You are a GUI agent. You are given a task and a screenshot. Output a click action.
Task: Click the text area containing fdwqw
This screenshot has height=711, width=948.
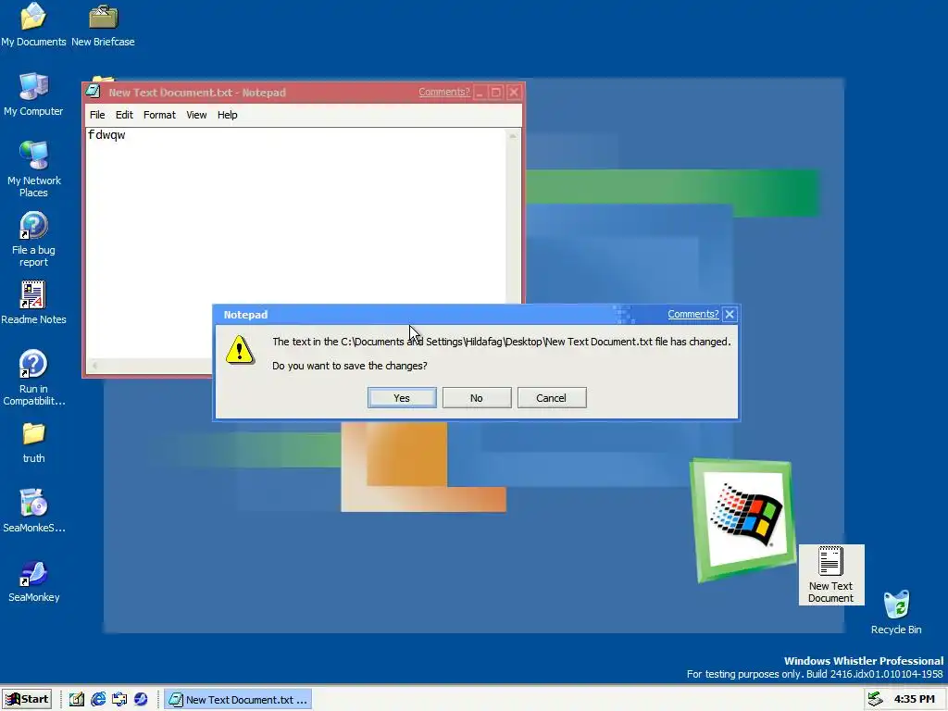pyautogui.click(x=296, y=242)
